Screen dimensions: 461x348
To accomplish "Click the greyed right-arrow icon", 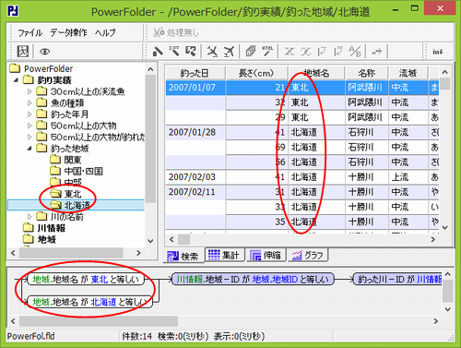I will (x=376, y=52).
